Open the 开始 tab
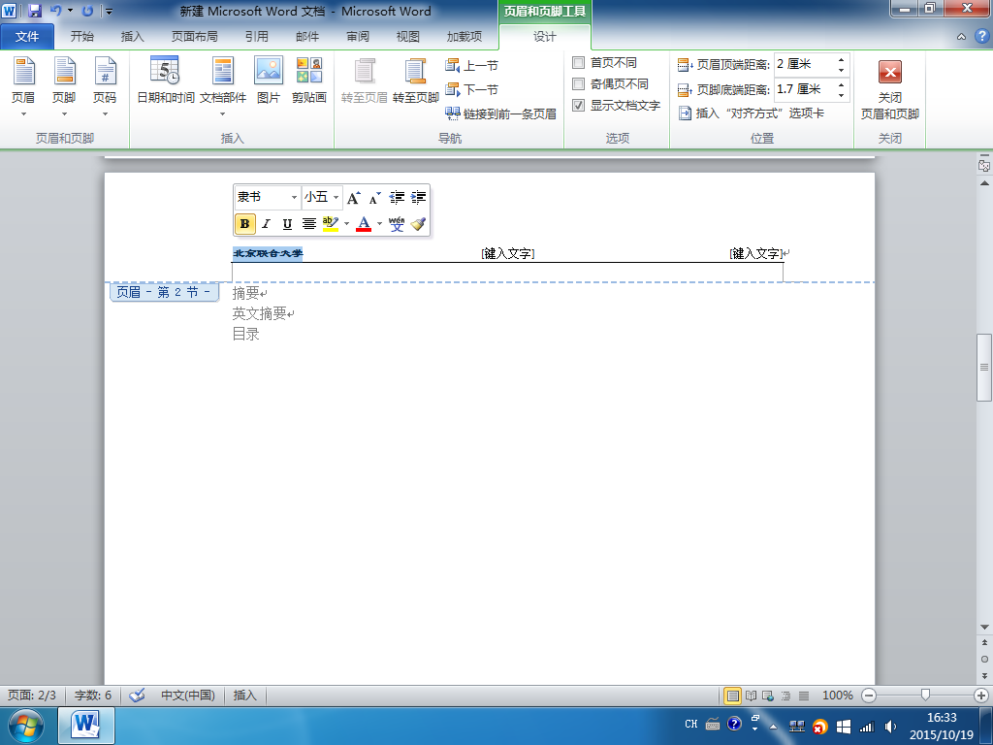This screenshot has width=993, height=745. [x=81, y=36]
